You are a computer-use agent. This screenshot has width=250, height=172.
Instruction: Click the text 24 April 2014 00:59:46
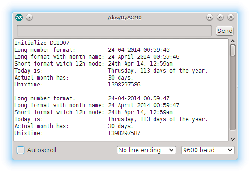[x=143, y=57]
